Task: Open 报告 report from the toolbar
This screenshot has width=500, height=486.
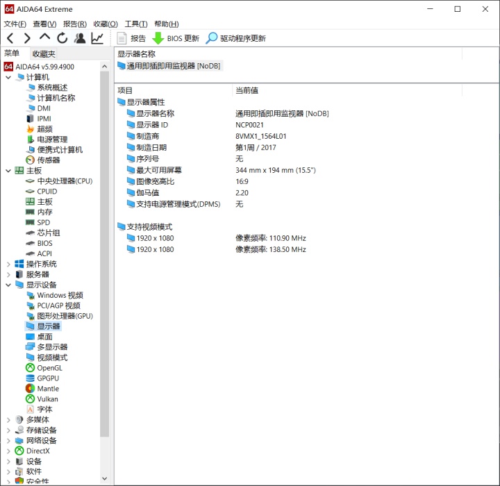Action: click(x=131, y=38)
